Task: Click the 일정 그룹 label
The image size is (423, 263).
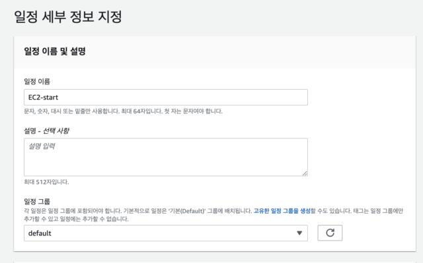Action: [37, 202]
